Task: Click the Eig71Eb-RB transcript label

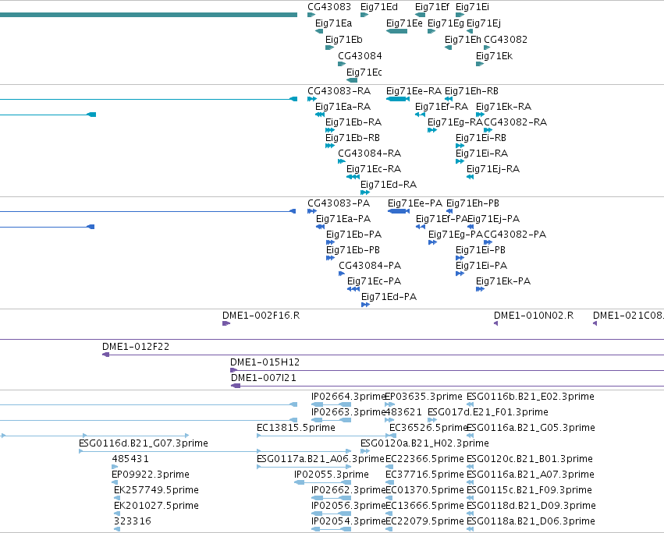Action: point(353,138)
